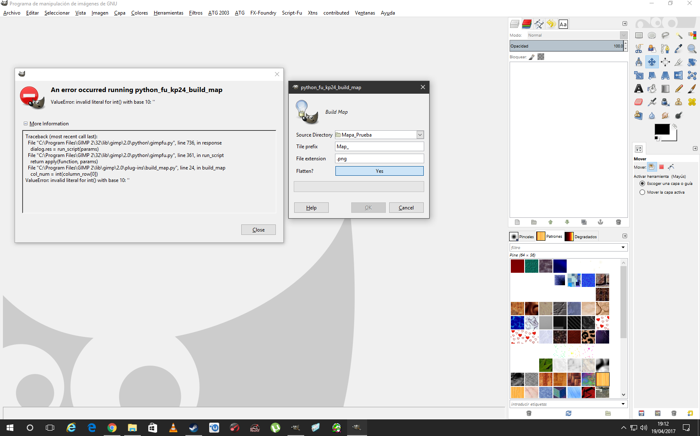Select the Measure compass tool
The image size is (700, 436).
(x=639, y=62)
